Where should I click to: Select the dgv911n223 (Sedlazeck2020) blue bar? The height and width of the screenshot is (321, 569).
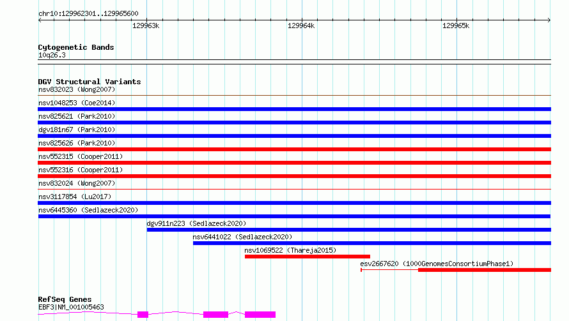coord(348,230)
